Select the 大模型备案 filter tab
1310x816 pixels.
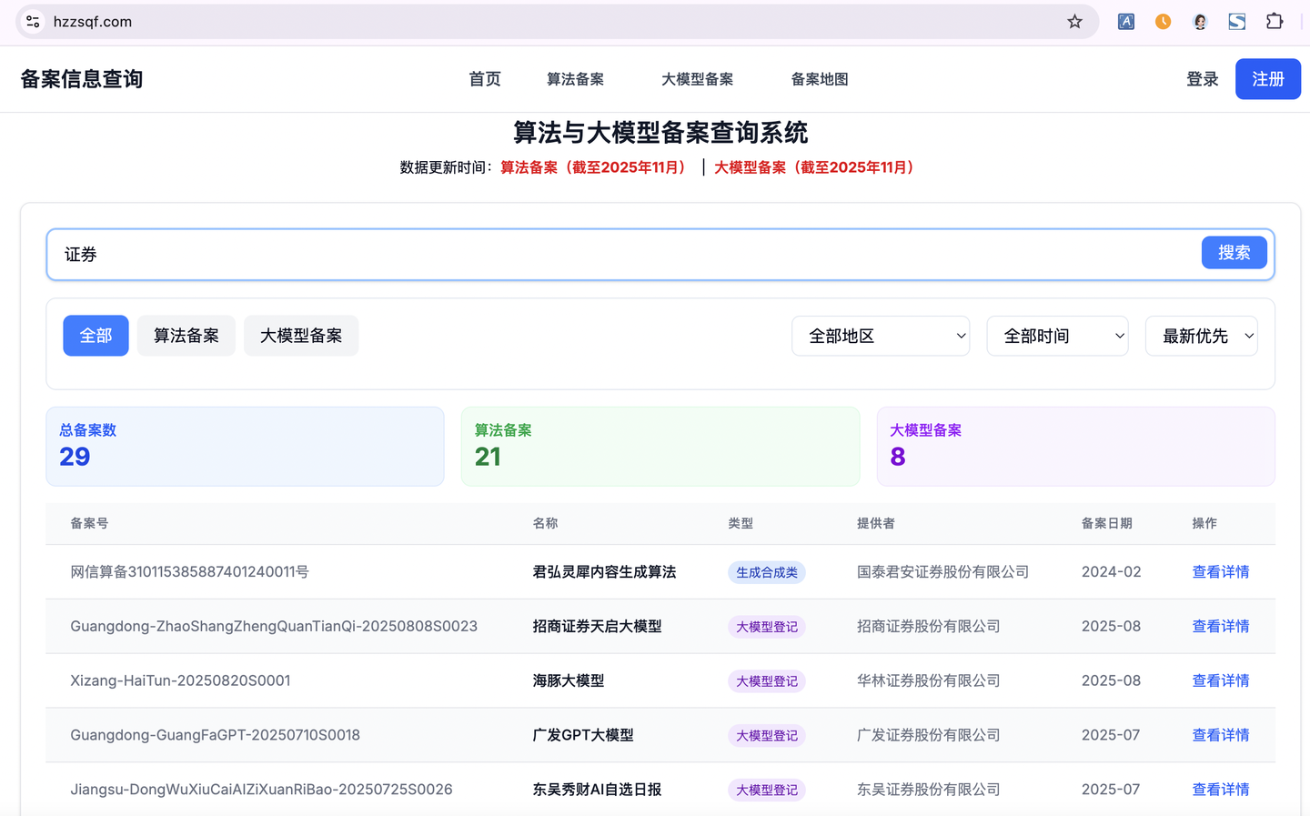pyautogui.click(x=301, y=336)
